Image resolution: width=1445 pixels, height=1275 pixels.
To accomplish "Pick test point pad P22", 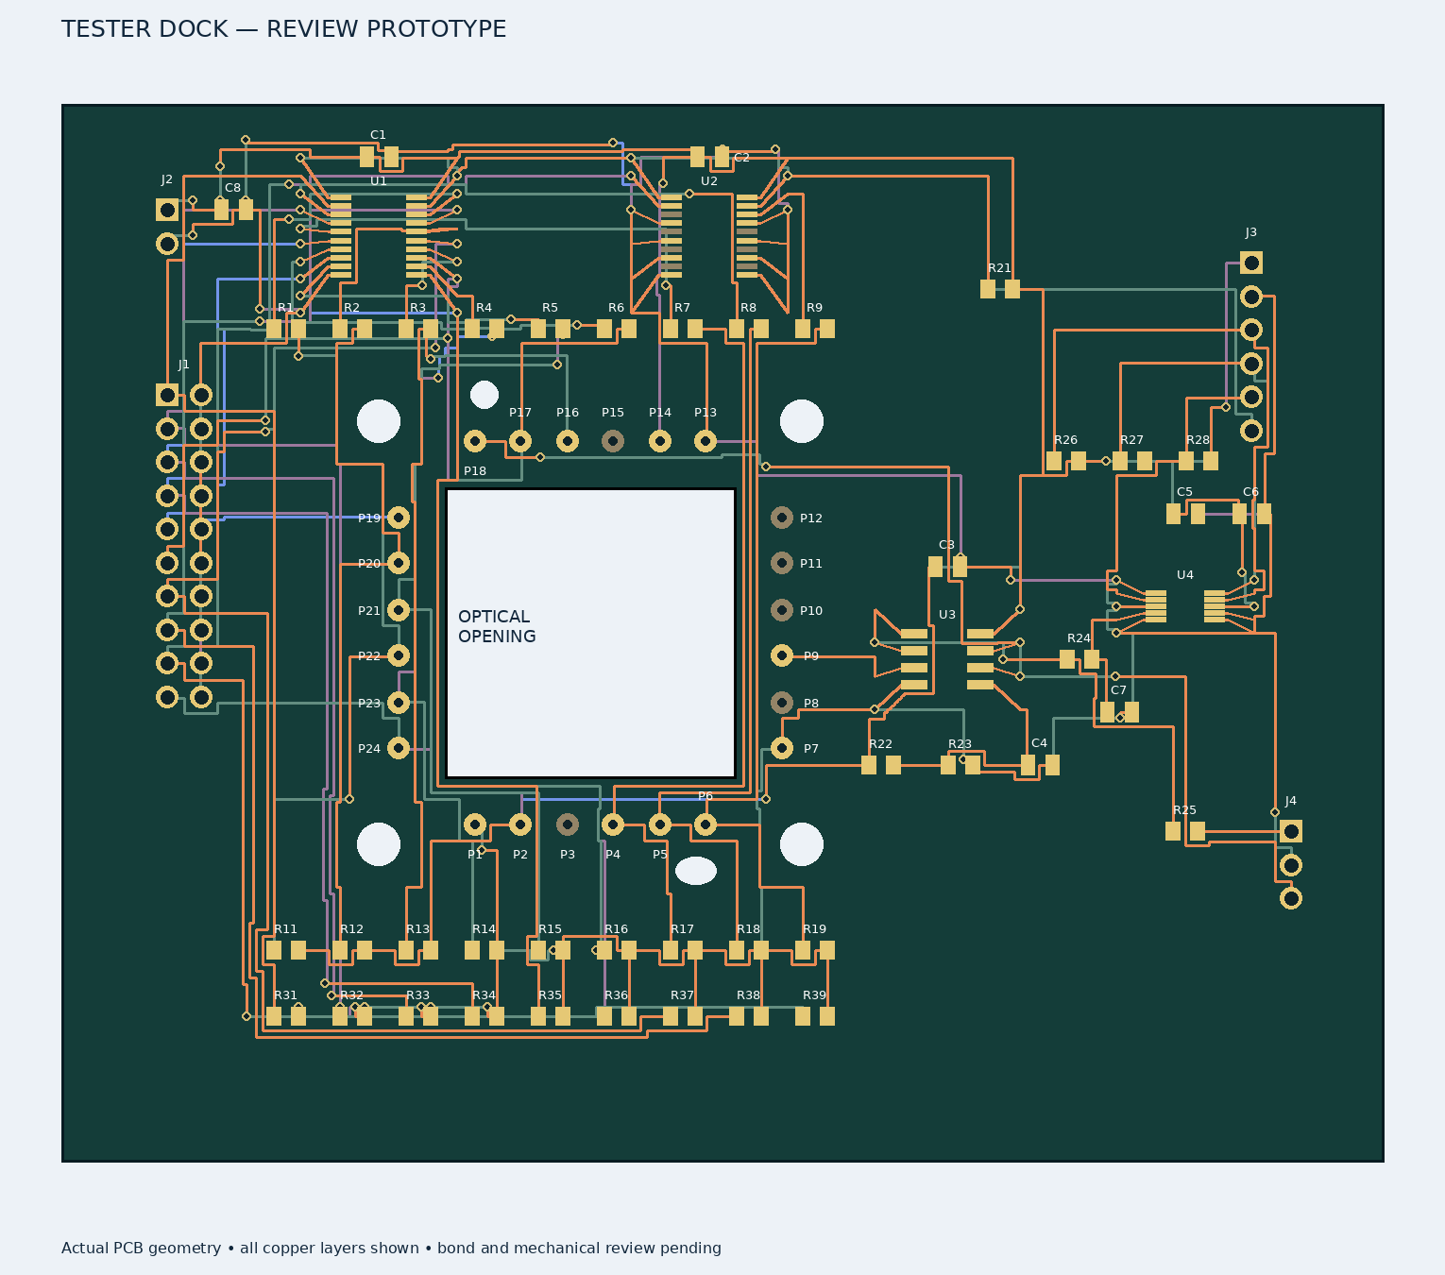I will [399, 655].
